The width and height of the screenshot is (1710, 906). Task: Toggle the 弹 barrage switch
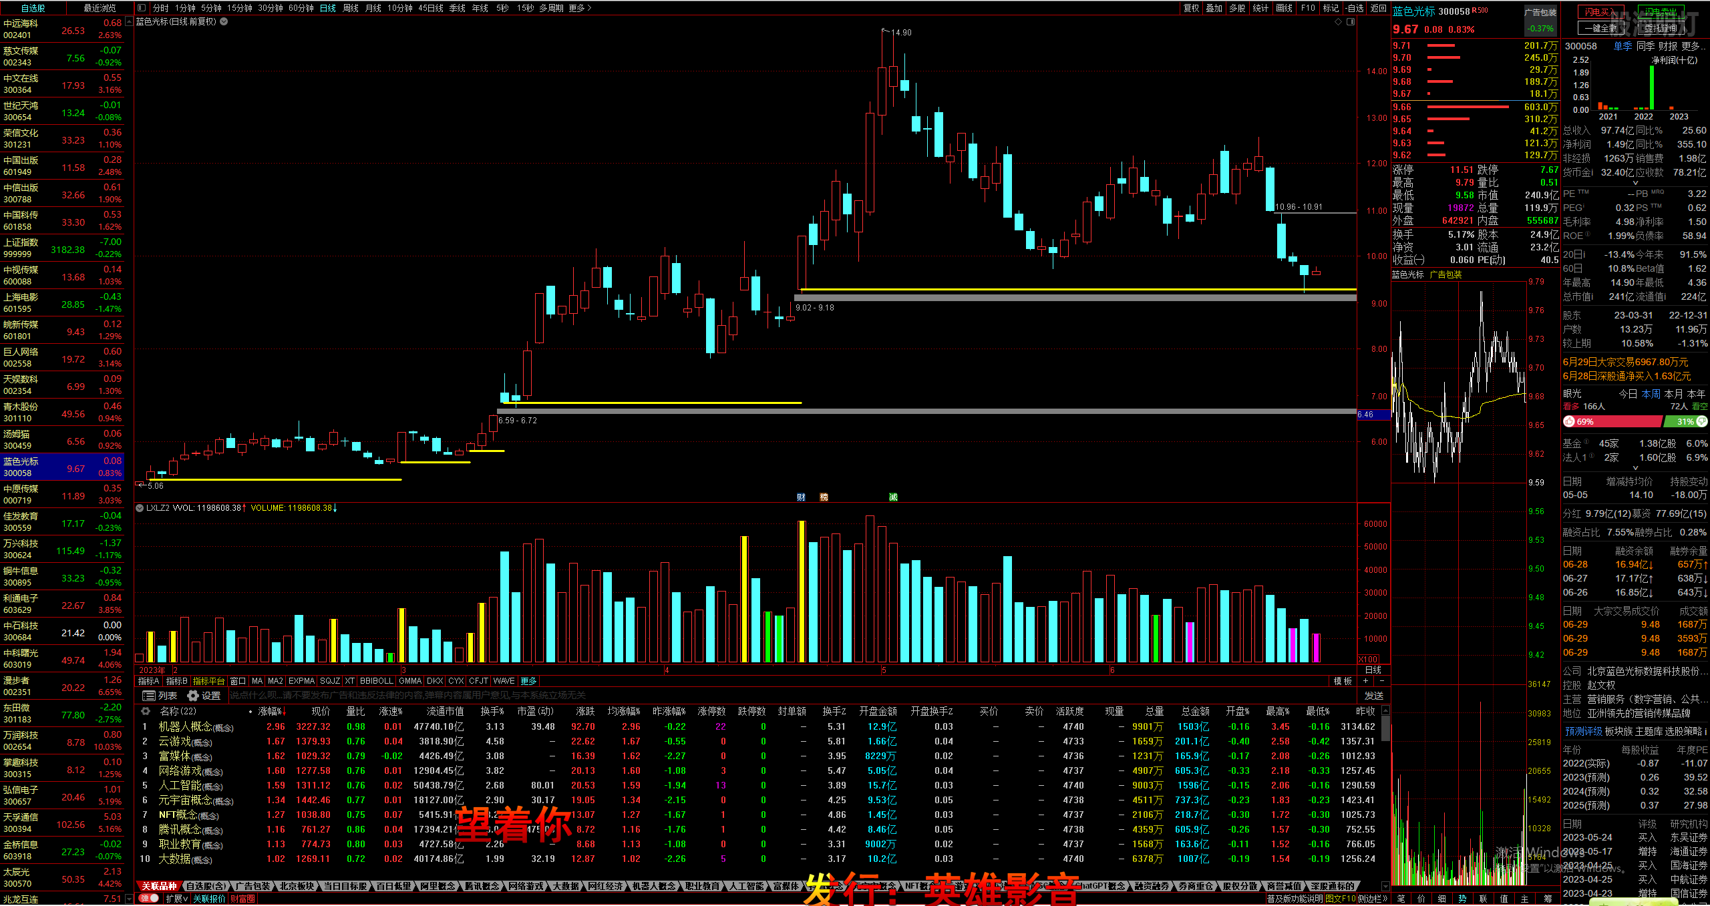(x=150, y=899)
